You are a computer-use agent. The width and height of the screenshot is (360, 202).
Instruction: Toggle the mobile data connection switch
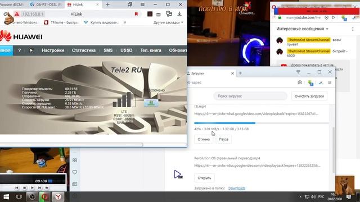[x=151, y=103]
